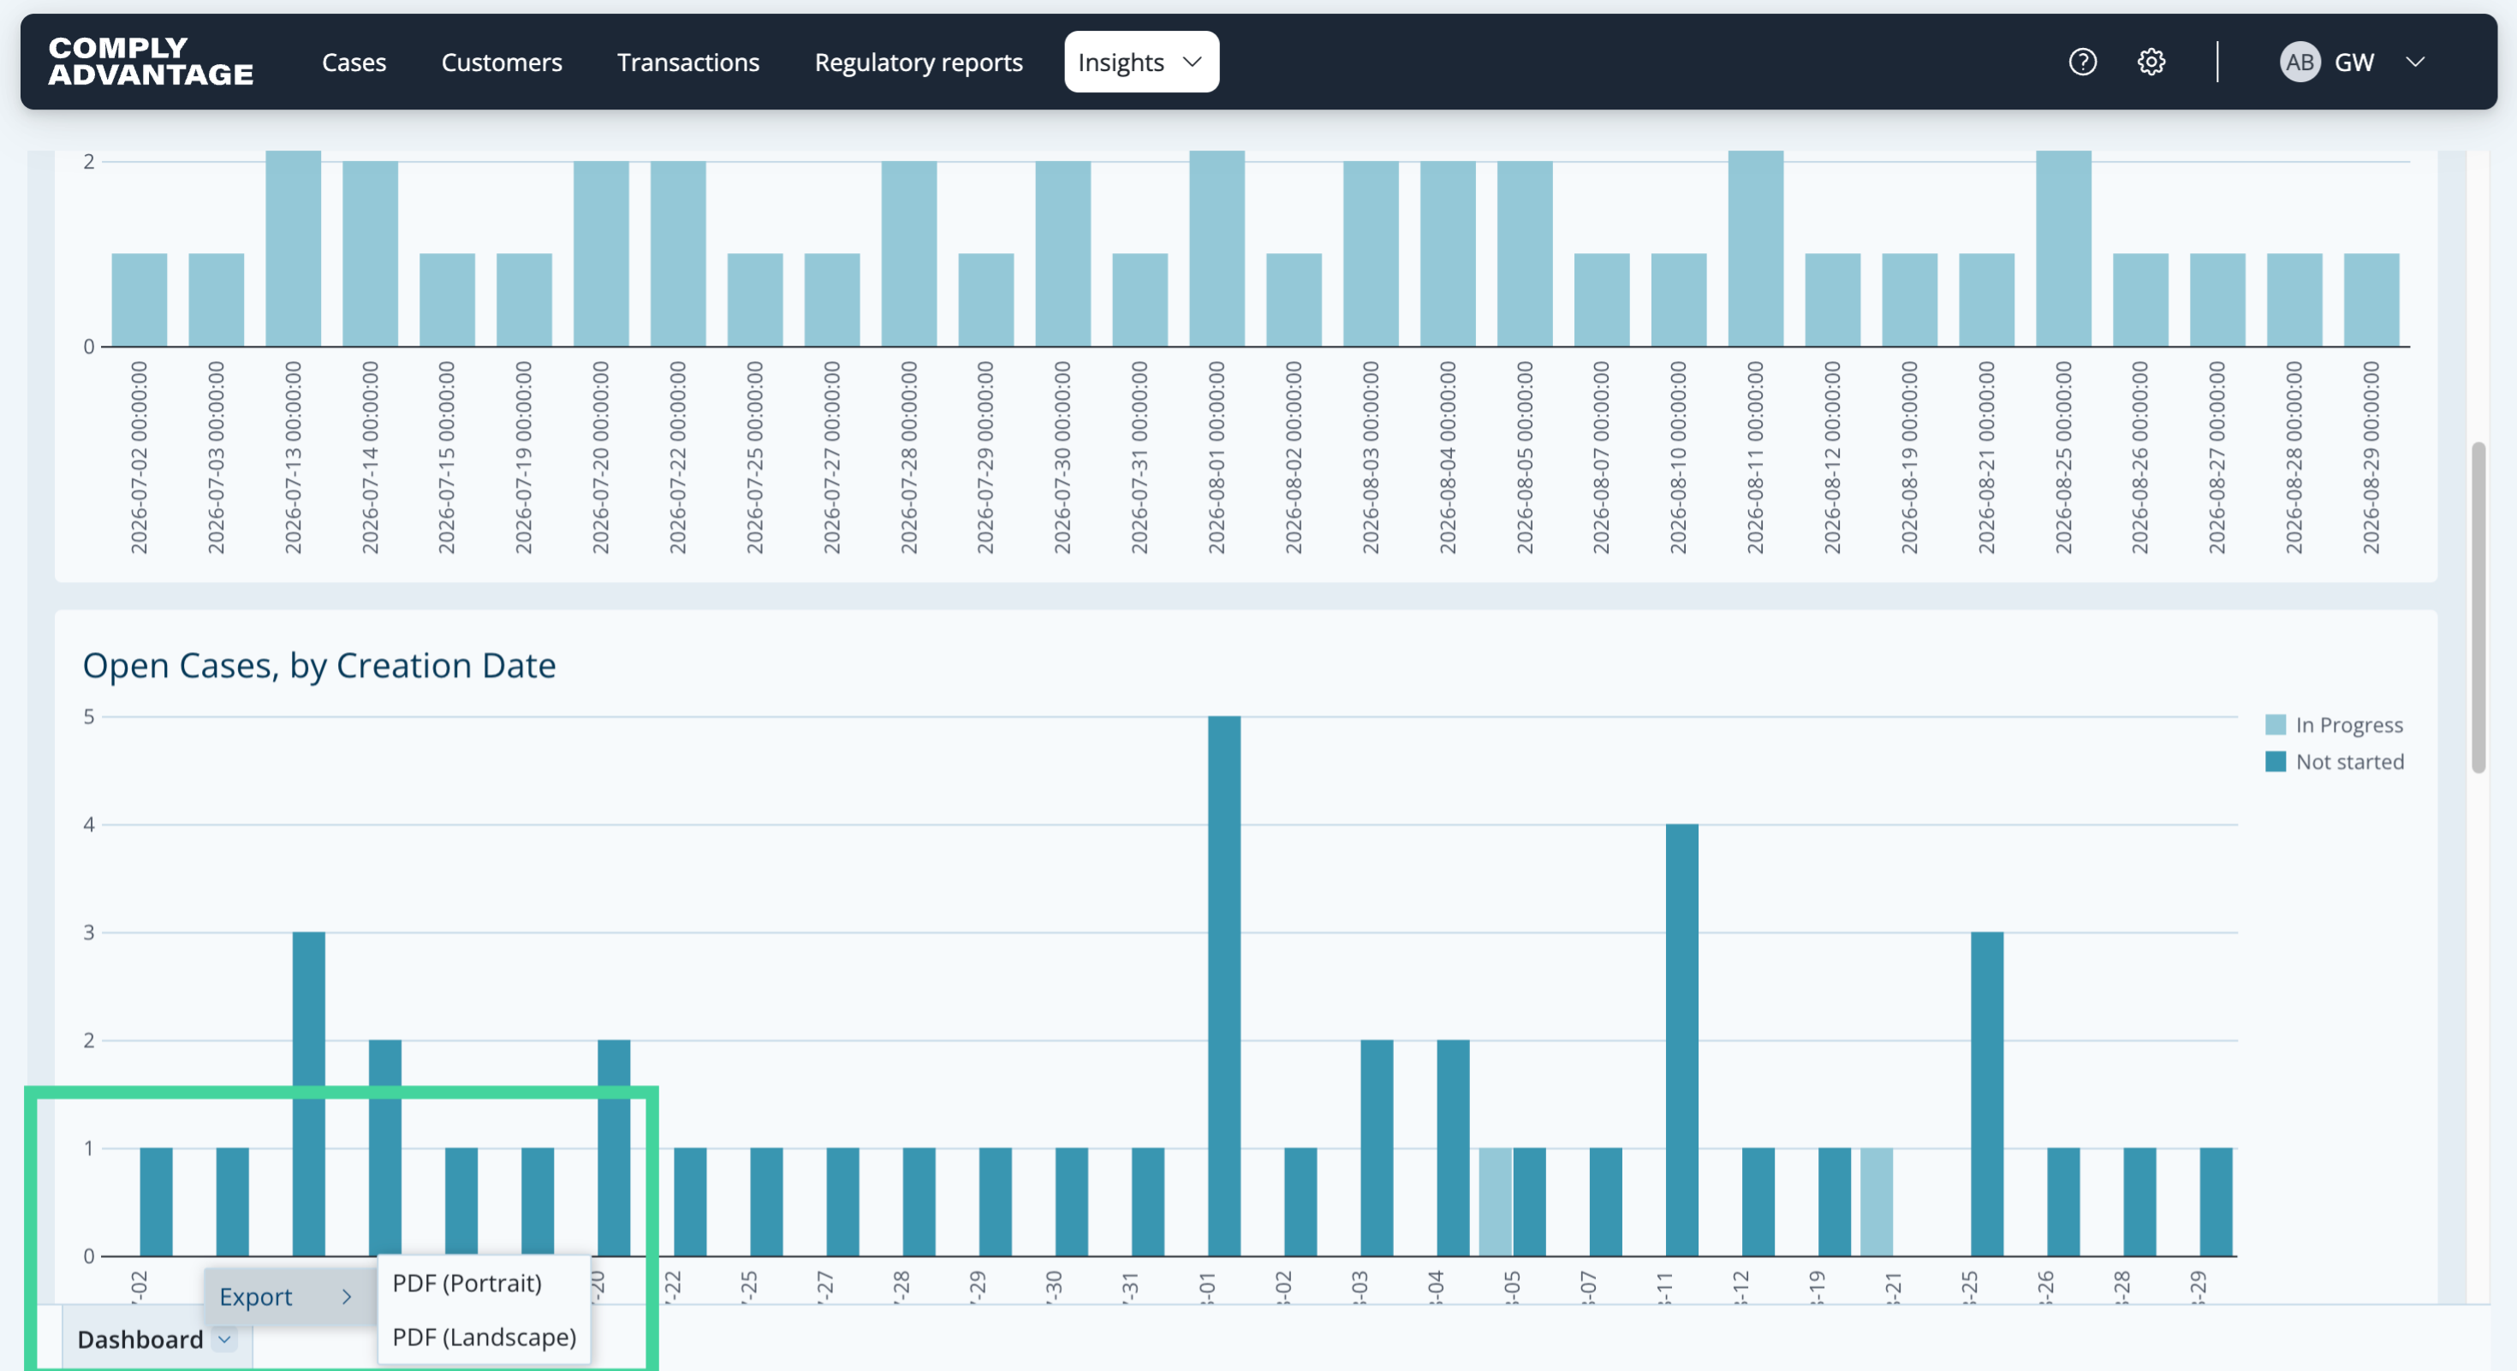Click the Not started legend label
The width and height of the screenshot is (2517, 1371).
(x=2349, y=762)
